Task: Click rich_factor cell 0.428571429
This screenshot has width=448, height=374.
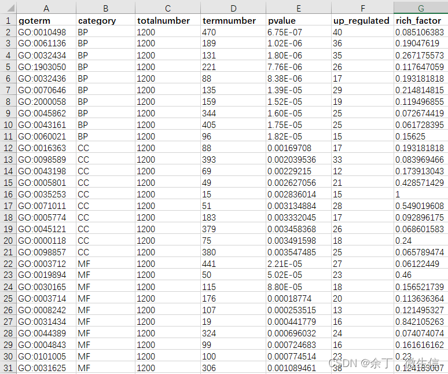Action: [421, 182]
